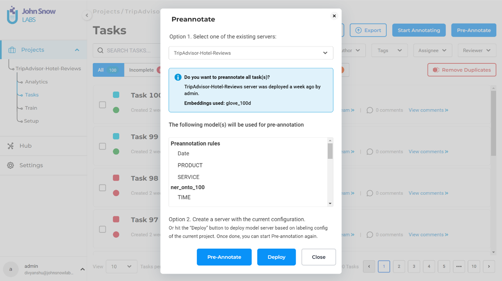Expand the admin user menu chevron
The height and width of the screenshot is (281, 502).
tap(82, 269)
